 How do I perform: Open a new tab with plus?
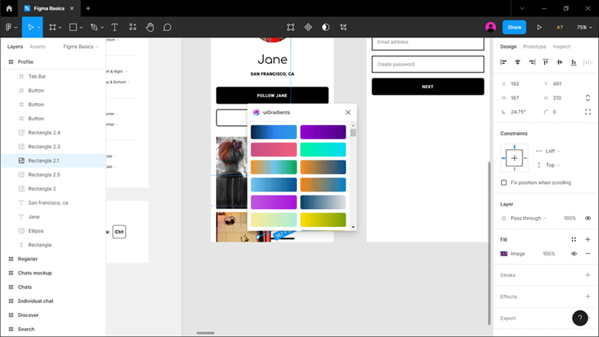pos(88,8)
